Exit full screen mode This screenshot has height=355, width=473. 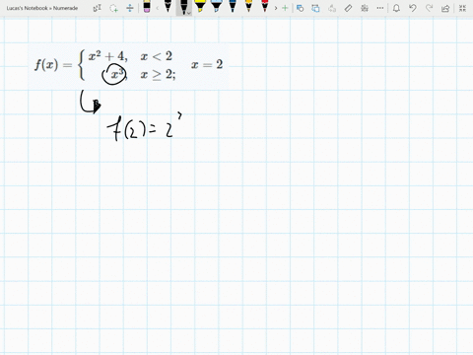click(462, 8)
